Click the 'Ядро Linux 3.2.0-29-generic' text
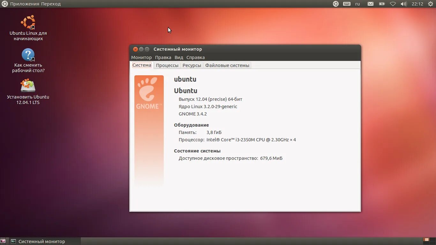This screenshot has height=245, width=436. (208, 107)
